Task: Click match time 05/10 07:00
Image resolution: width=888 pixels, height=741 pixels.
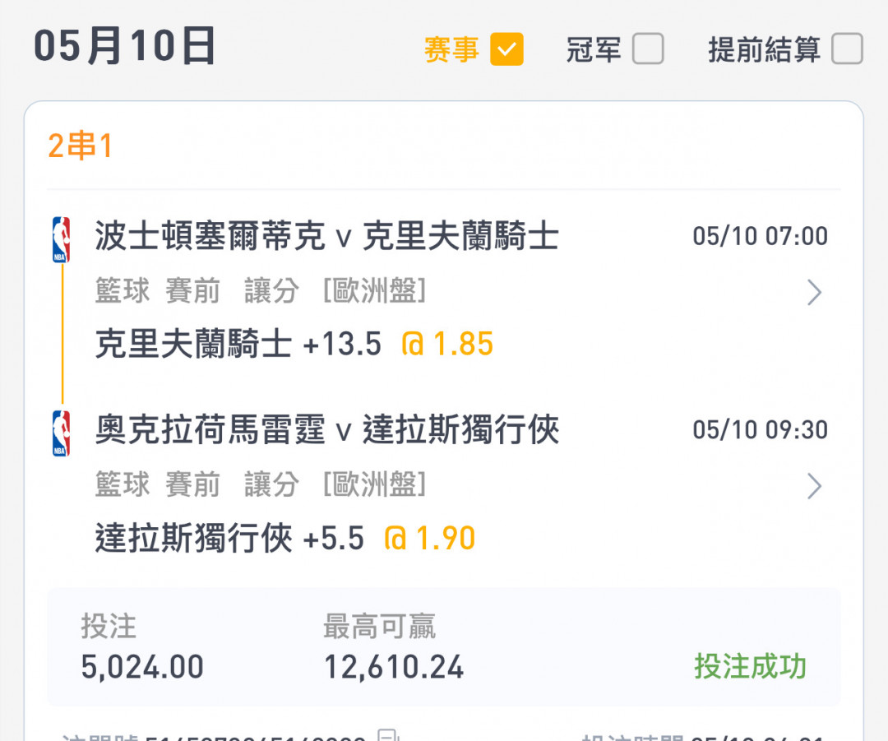Action: click(760, 236)
